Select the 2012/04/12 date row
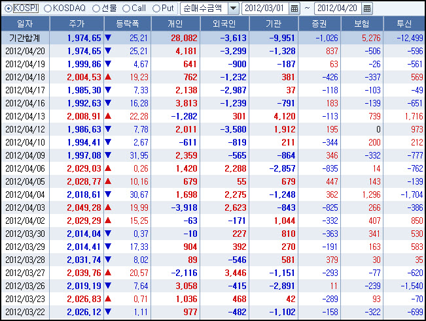 [x=213, y=129]
